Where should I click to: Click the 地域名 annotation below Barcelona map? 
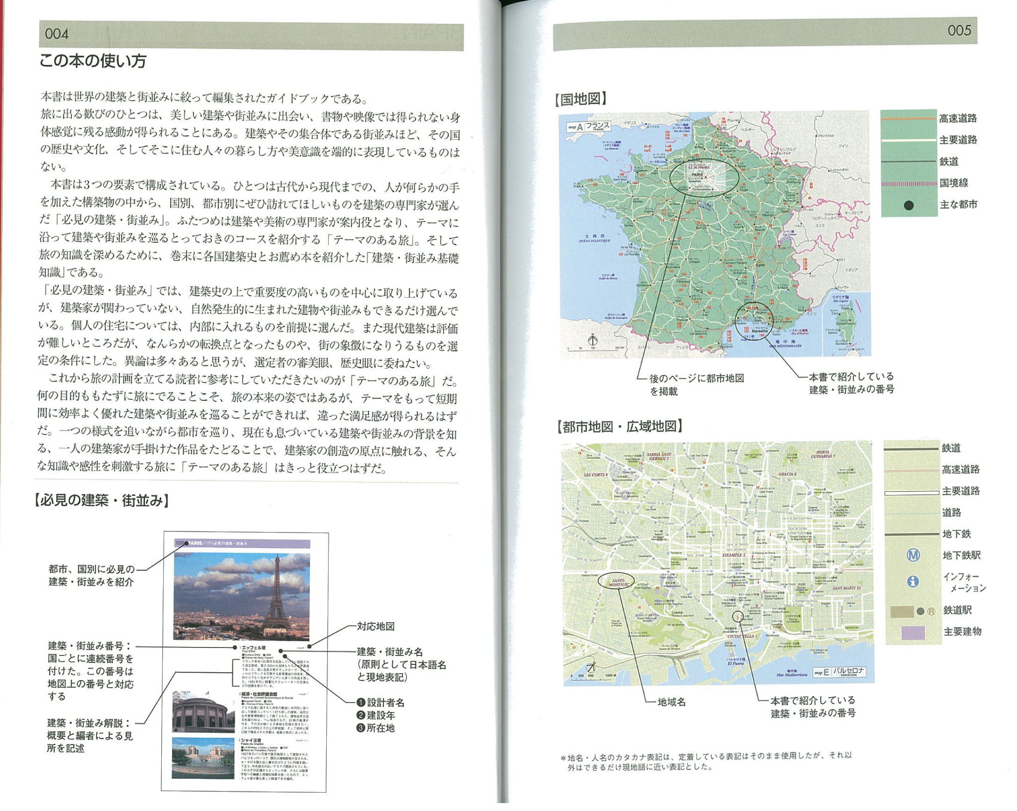[671, 702]
